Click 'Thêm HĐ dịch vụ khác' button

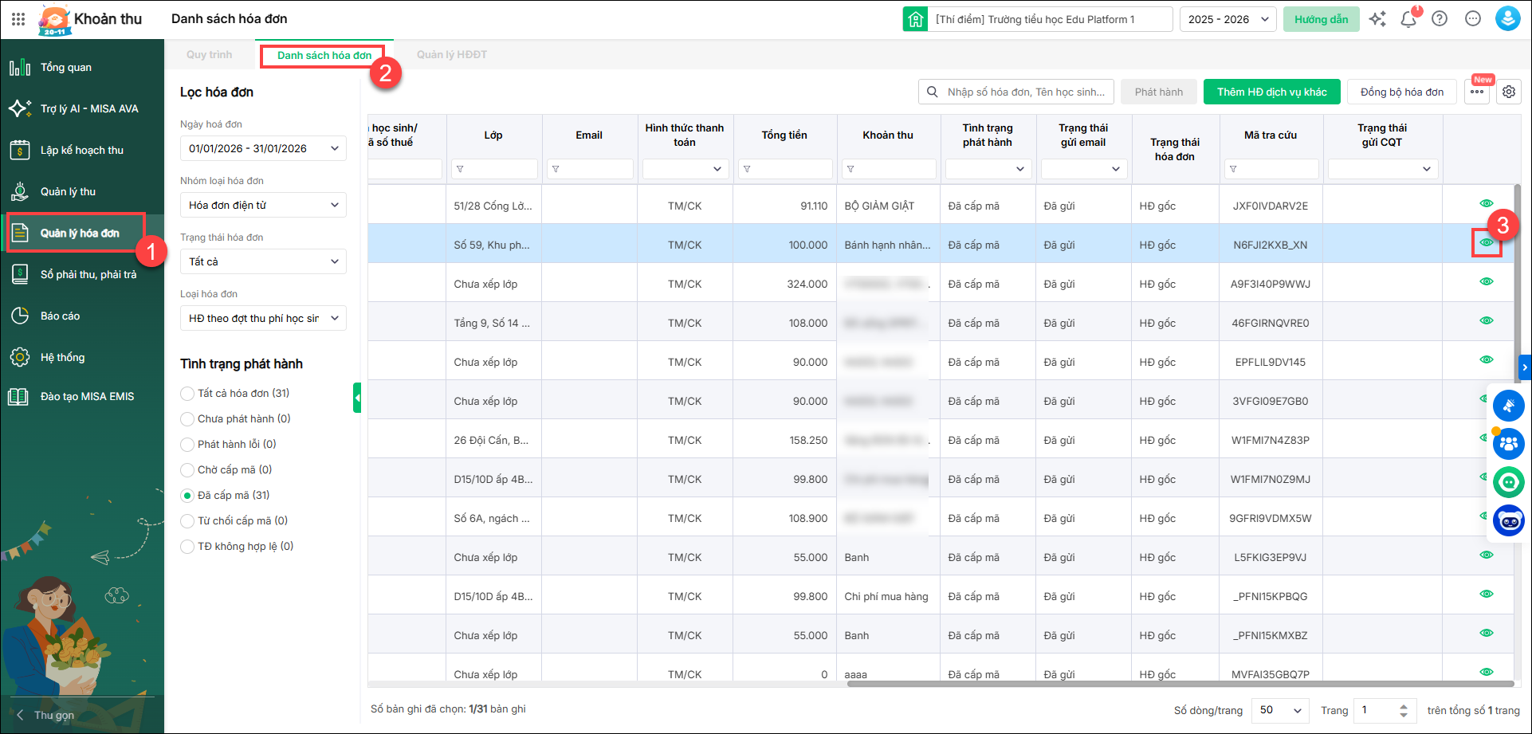(1271, 92)
